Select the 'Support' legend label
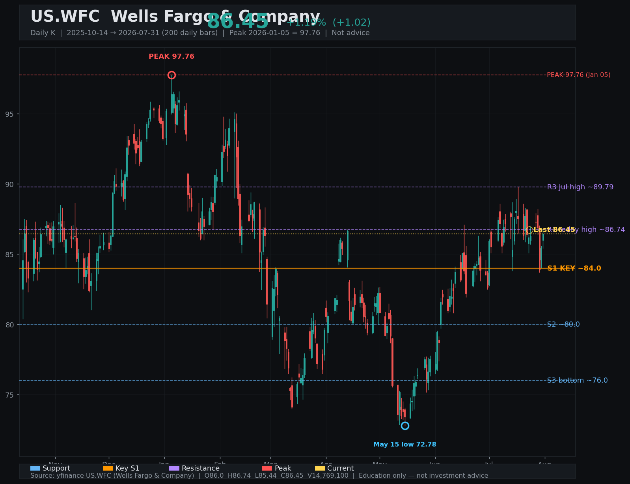 coord(56,468)
